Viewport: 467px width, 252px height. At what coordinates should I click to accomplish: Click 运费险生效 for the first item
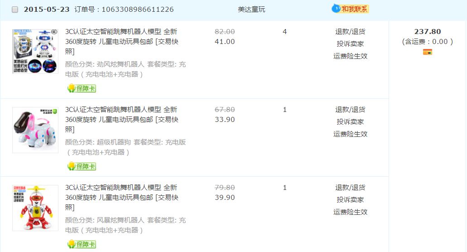point(350,56)
